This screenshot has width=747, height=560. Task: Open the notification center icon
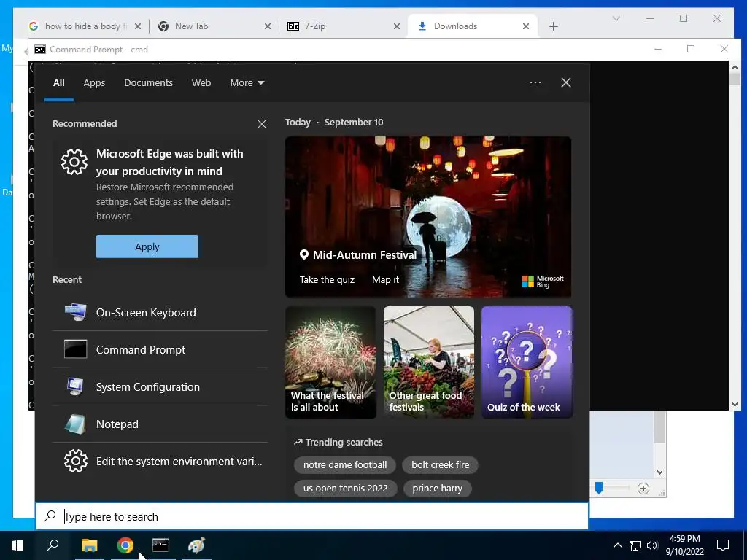pyautogui.click(x=723, y=545)
